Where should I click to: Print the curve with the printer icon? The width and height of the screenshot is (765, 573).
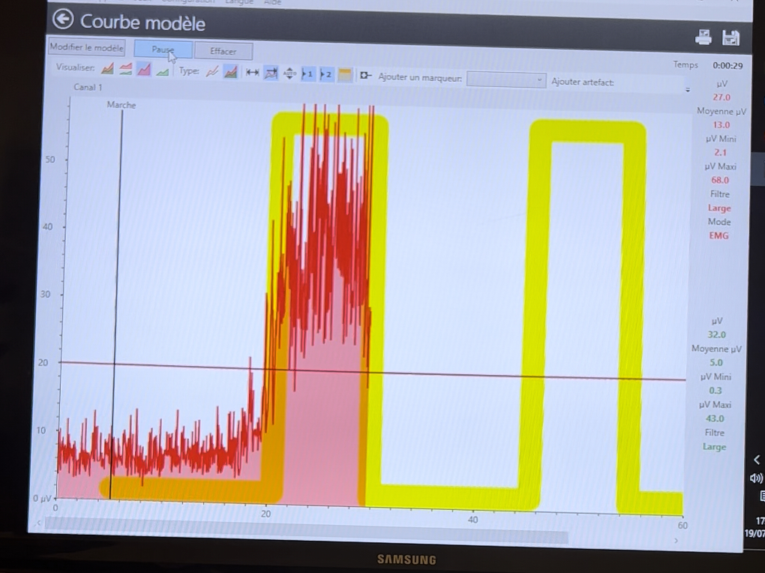click(703, 37)
